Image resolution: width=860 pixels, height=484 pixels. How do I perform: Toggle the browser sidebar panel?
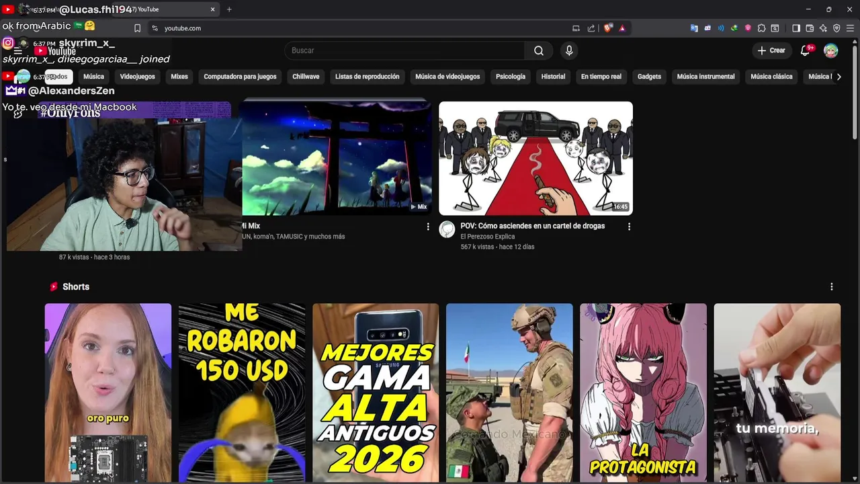click(x=796, y=28)
